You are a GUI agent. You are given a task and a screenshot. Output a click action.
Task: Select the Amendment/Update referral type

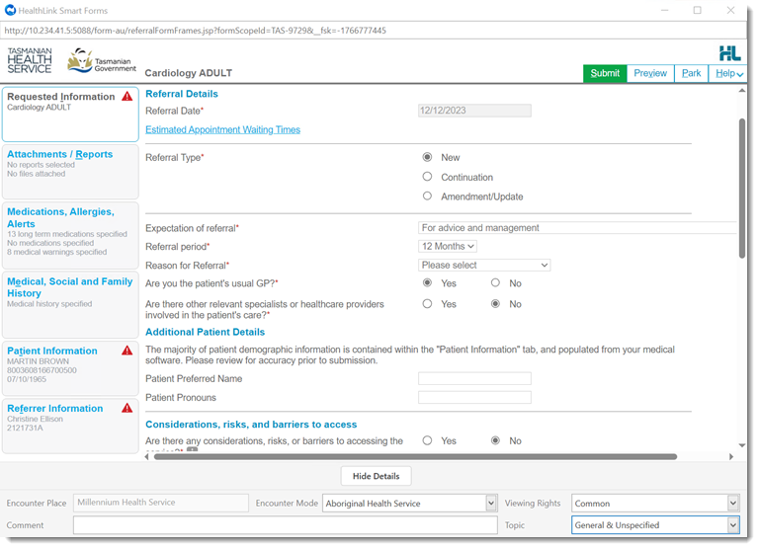pos(427,196)
